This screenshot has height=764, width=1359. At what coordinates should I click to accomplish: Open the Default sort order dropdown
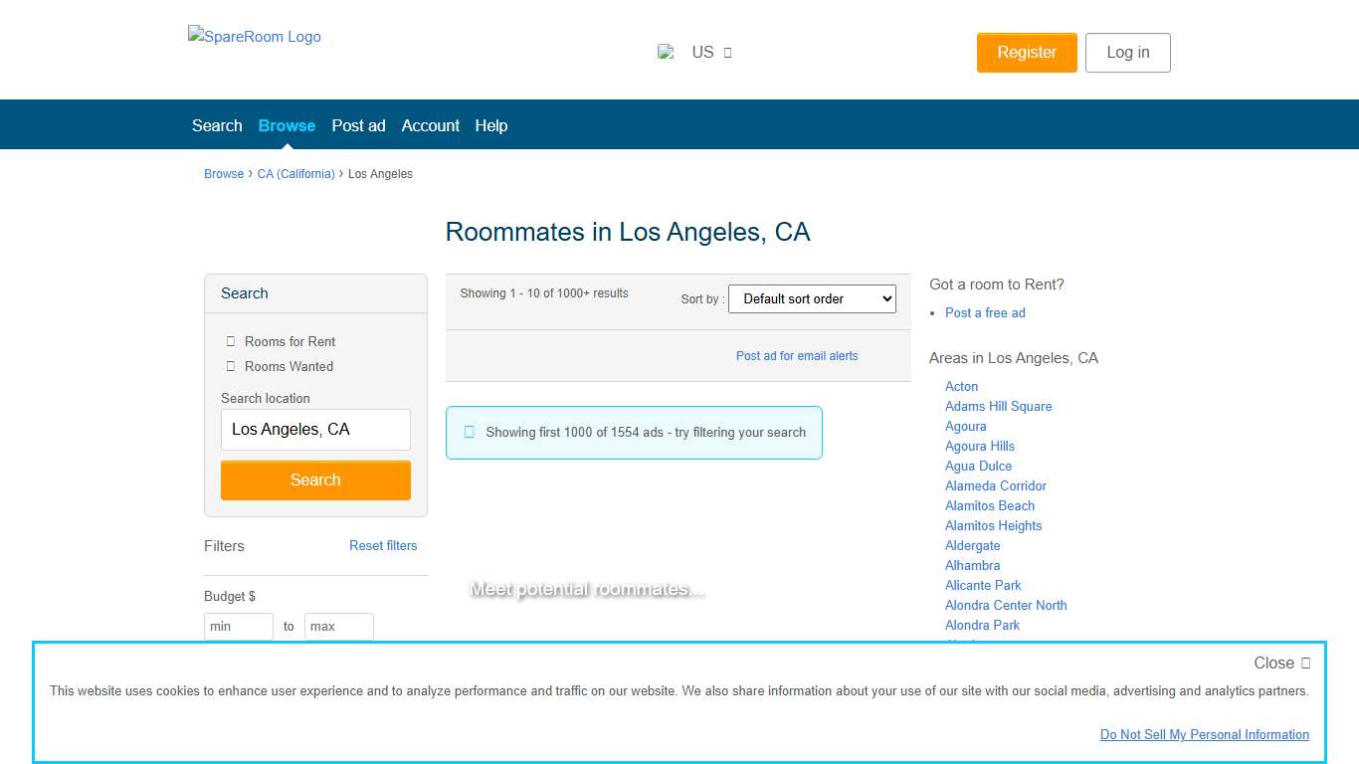pos(812,298)
